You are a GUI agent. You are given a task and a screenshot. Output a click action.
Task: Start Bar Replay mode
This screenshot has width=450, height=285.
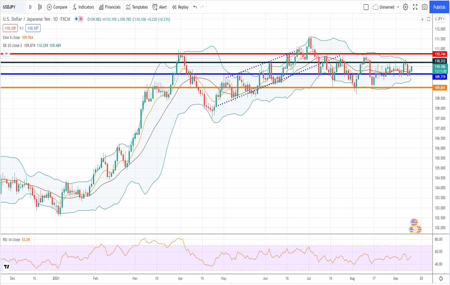click(180, 7)
